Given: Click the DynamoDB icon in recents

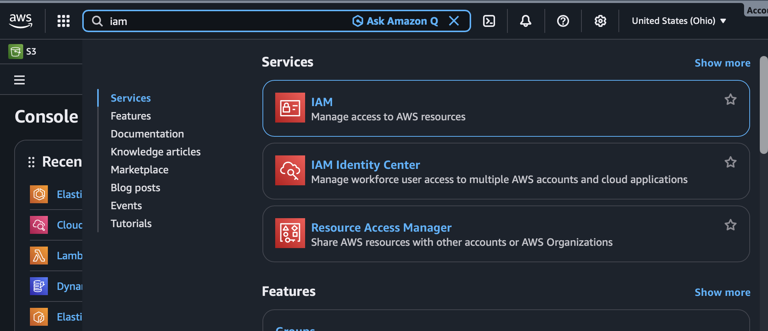Looking at the screenshot, I should click(39, 286).
